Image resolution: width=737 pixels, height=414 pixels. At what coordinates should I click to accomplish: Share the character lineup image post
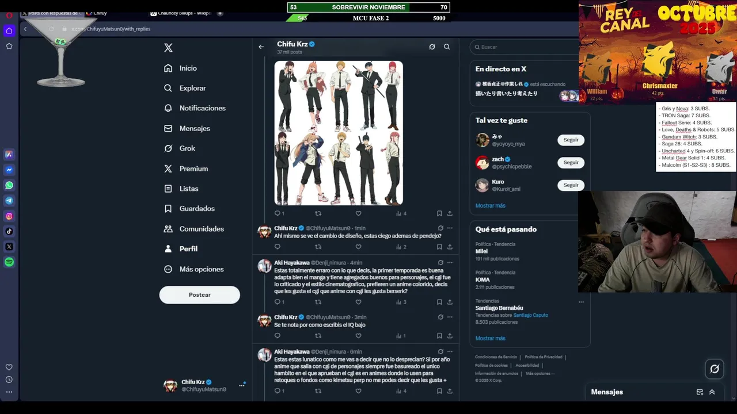point(450,213)
